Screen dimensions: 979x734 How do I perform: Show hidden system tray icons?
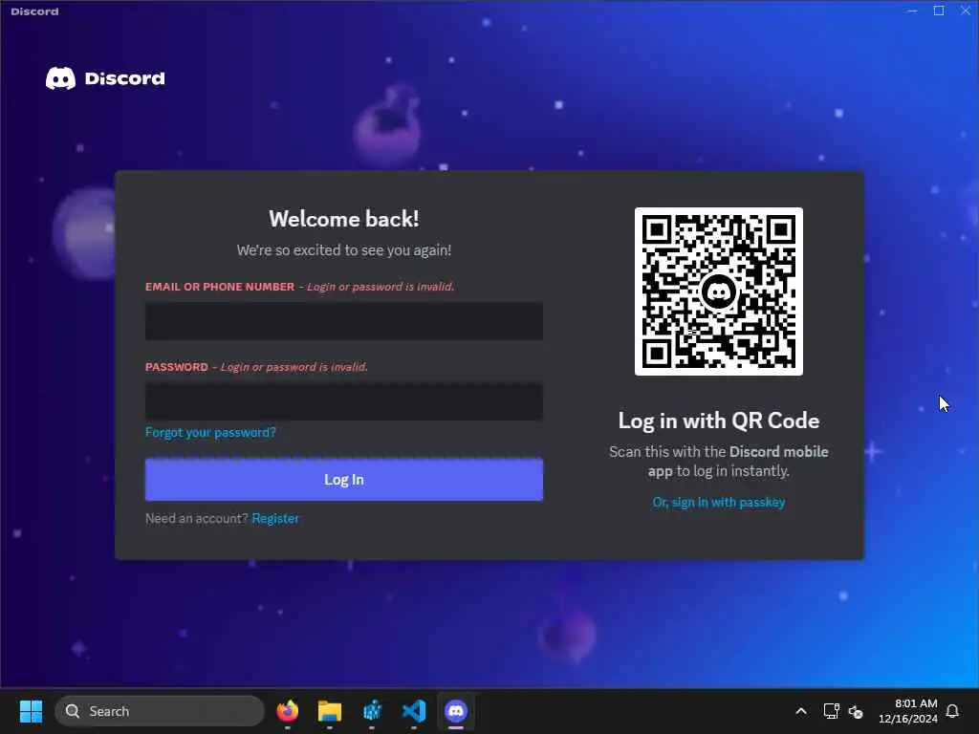click(801, 711)
